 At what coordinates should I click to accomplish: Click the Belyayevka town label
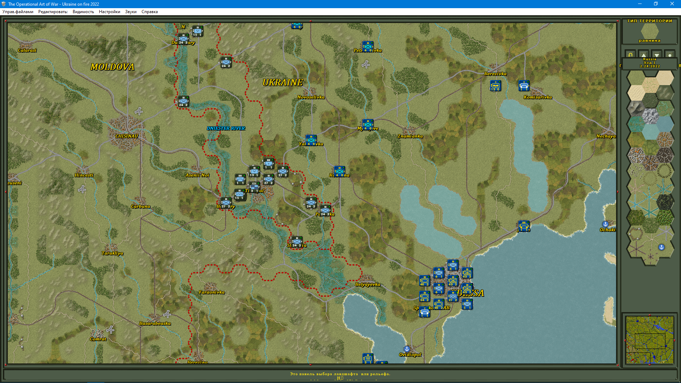(x=368, y=284)
